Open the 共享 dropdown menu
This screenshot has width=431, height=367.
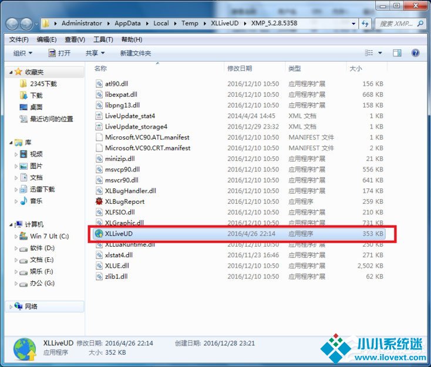click(x=95, y=53)
